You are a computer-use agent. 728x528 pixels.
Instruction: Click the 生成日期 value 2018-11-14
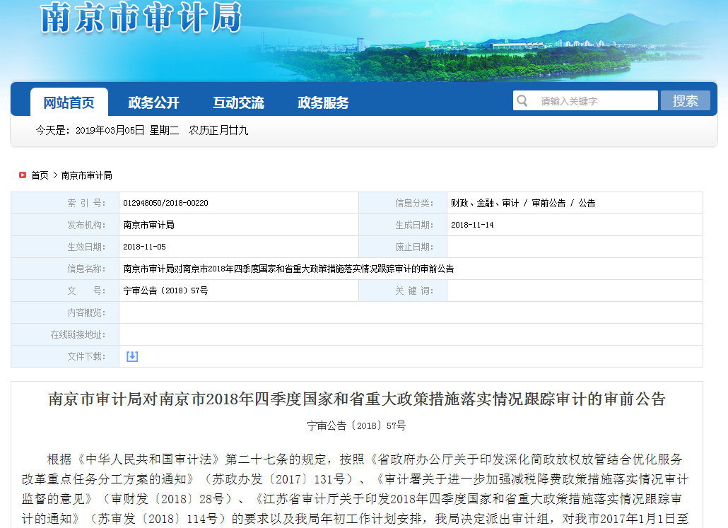point(472,225)
